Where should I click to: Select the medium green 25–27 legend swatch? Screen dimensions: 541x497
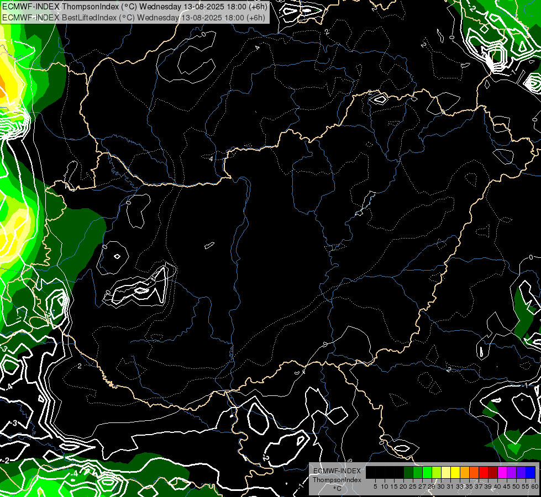(x=418, y=472)
